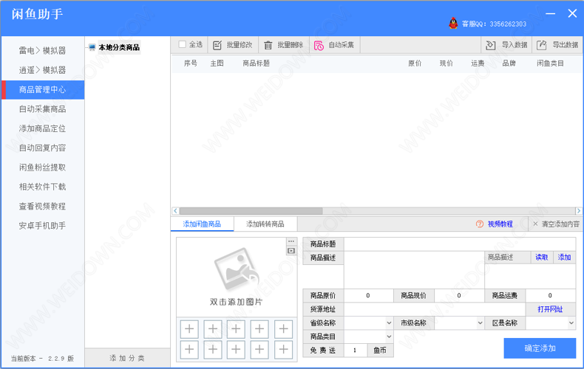Screen dimensions: 584x369
Task: Click 自动采集 toolbar label
Action: pyautogui.click(x=342, y=45)
